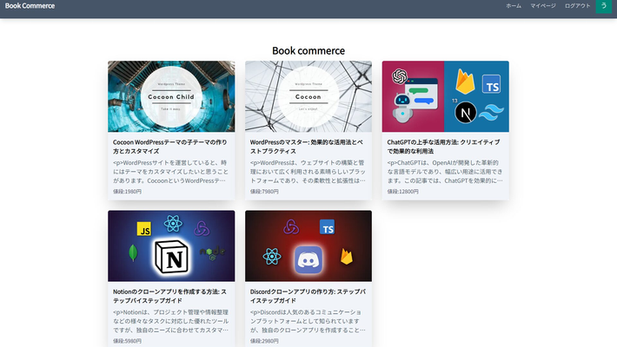Viewport: 617px width, 347px height.
Task: Click description starting <p>ChatGPTは、OpenAI
Action: pos(445,172)
